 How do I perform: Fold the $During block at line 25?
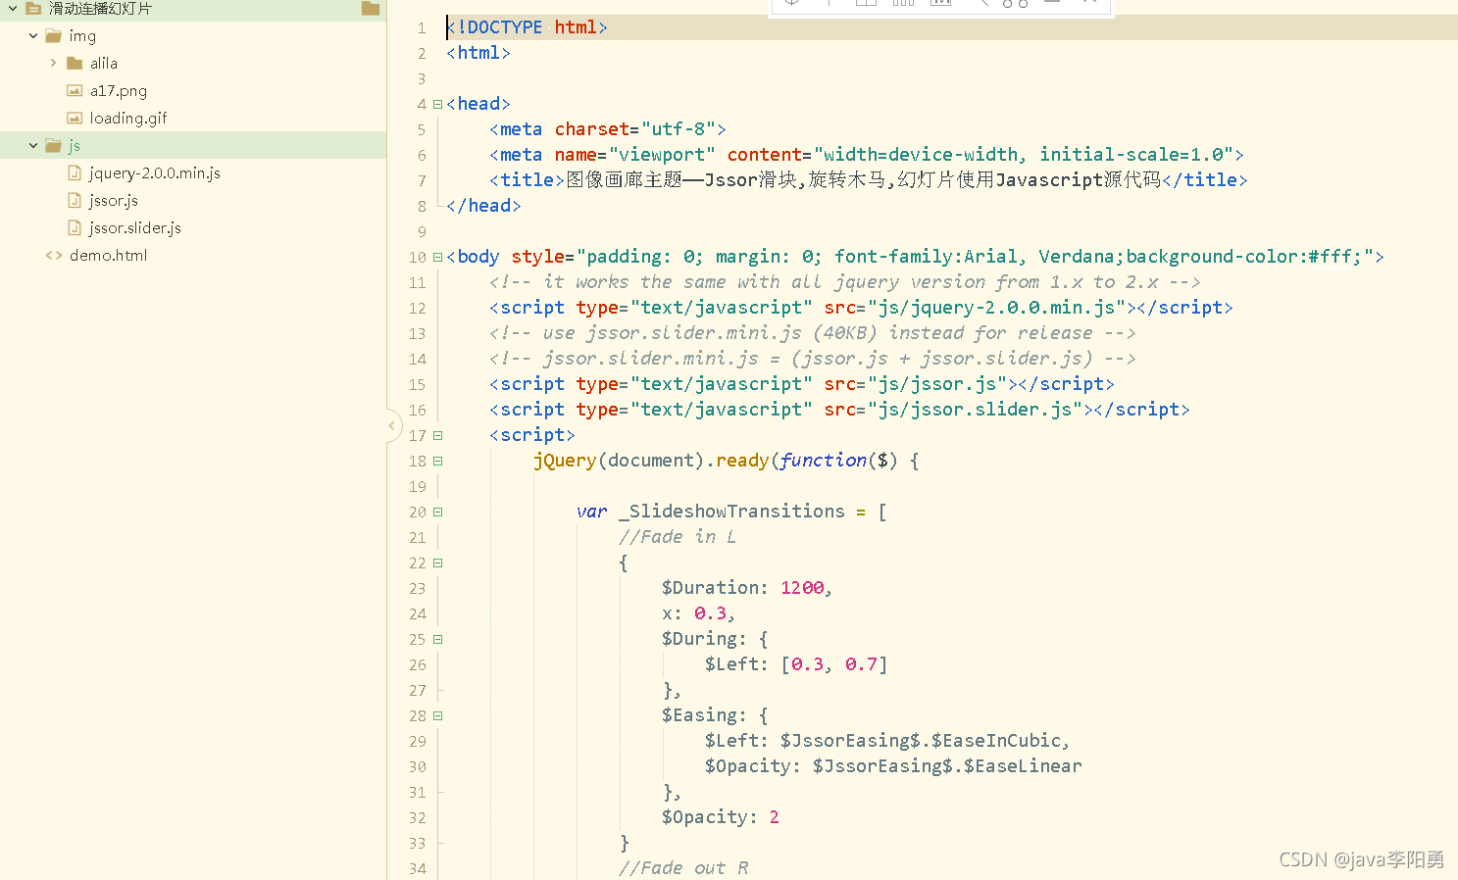tap(437, 639)
